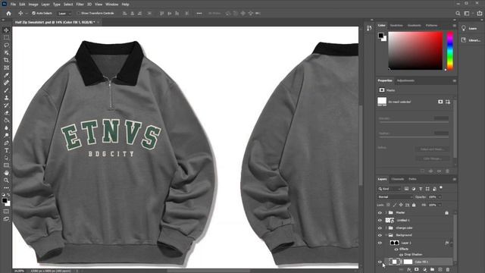Select the Color Fill 1 layer thumbnail
Image resolution: width=485 pixels, height=273 pixels.
(x=394, y=262)
